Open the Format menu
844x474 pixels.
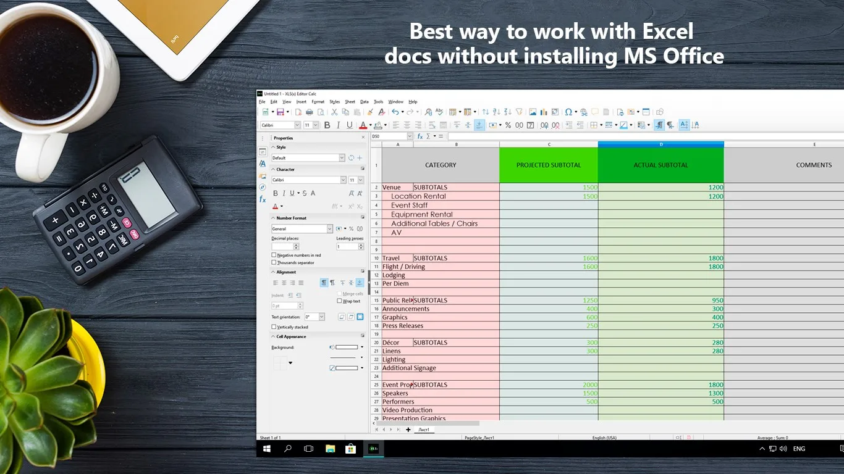pyautogui.click(x=318, y=102)
